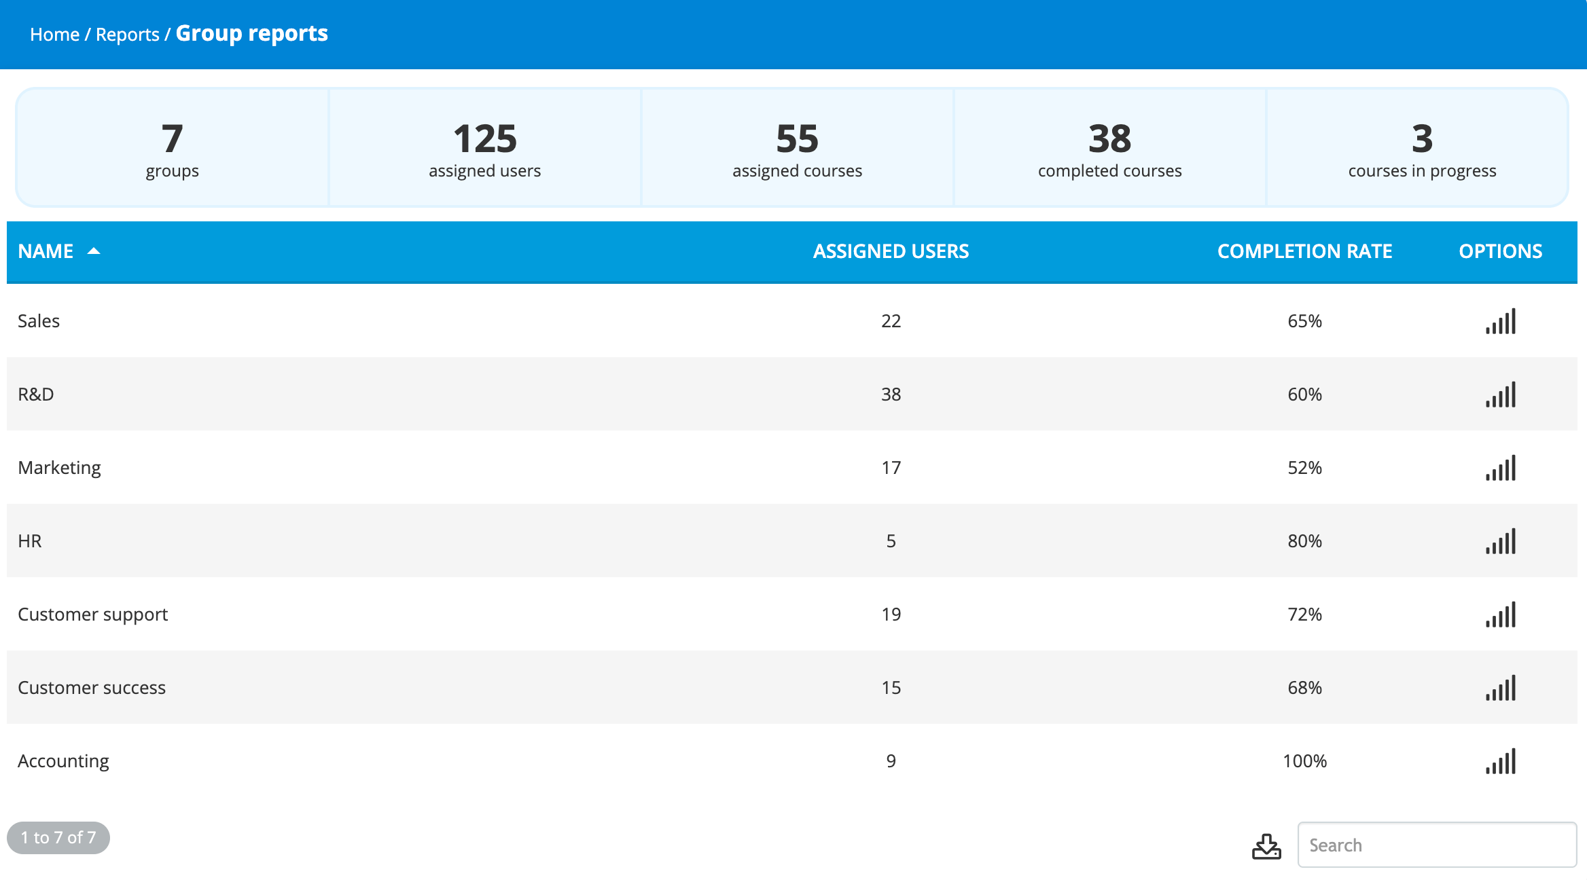Sort by NAME column header
This screenshot has width=1587, height=880.
pos(46,251)
